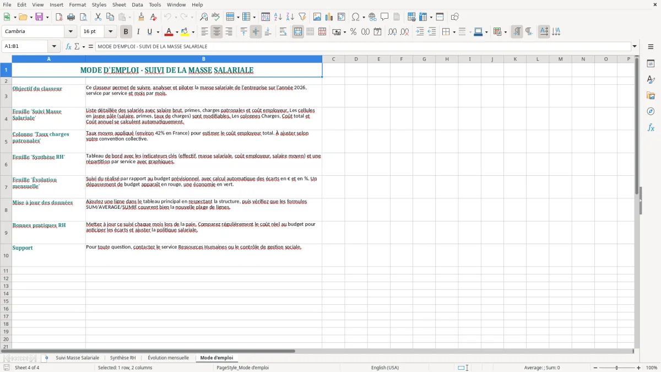
Task: Insert an image
Action: click(317, 17)
